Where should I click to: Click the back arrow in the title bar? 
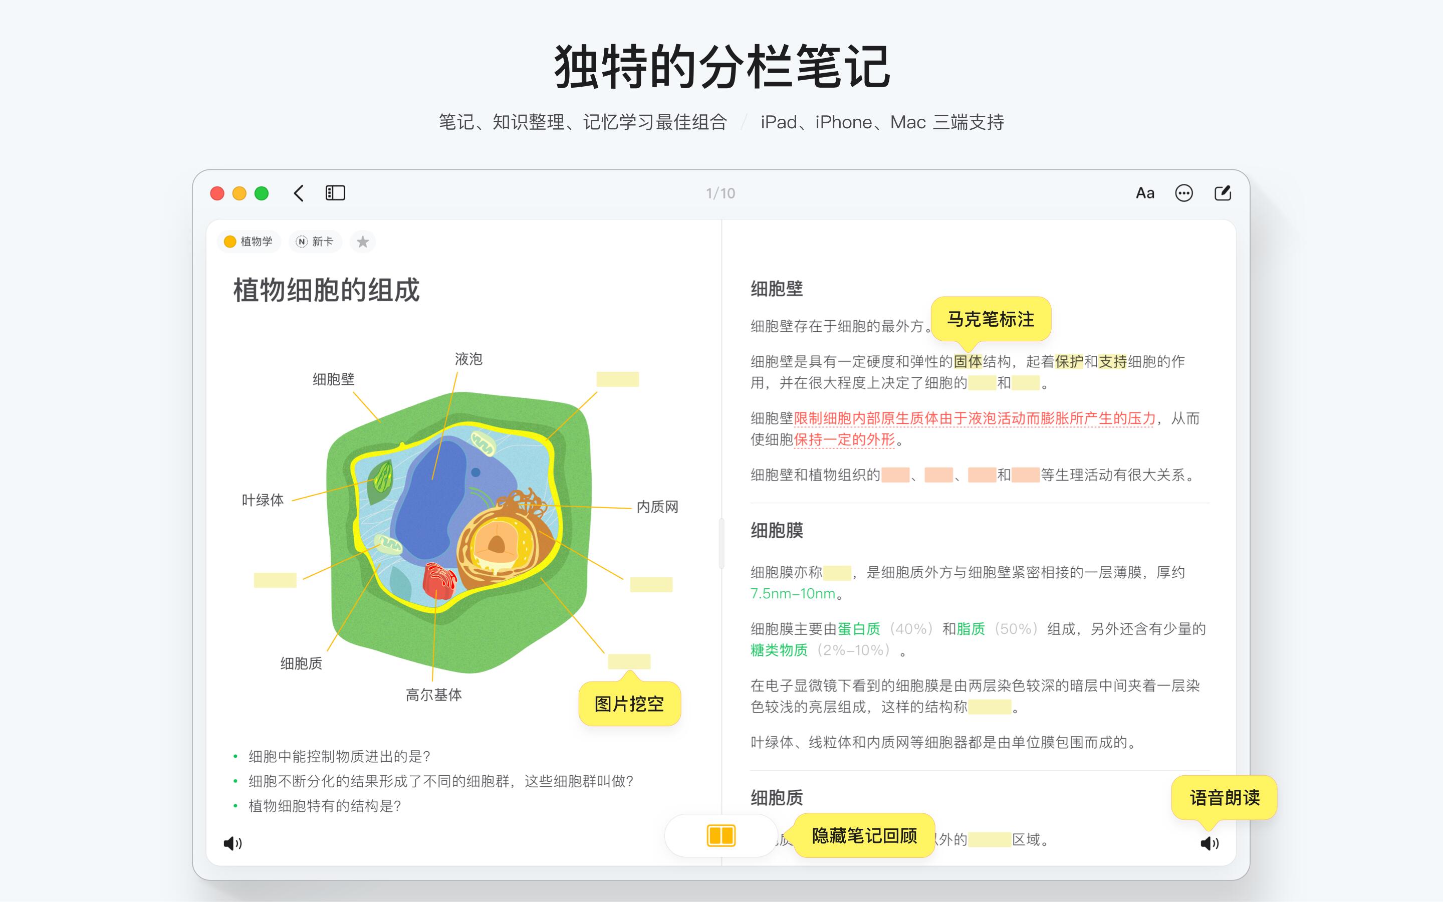299,193
